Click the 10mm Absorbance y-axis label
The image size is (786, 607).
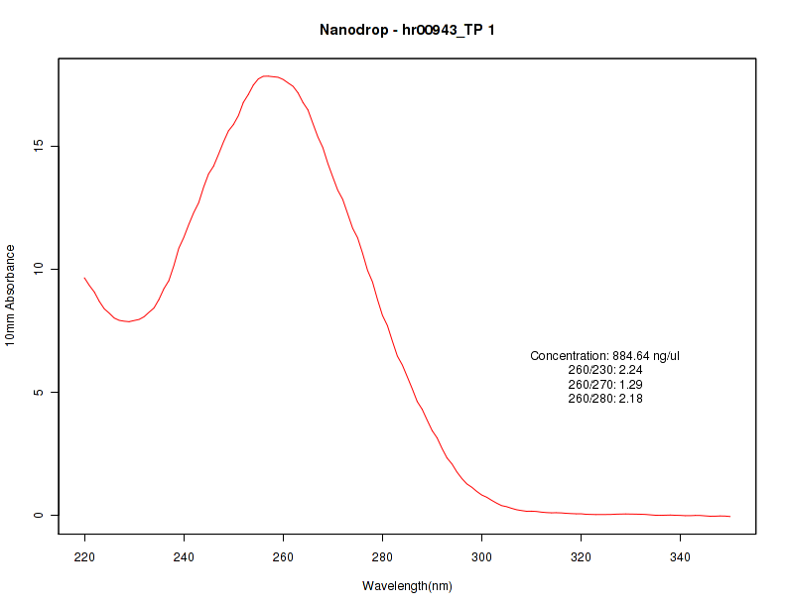click(10, 296)
